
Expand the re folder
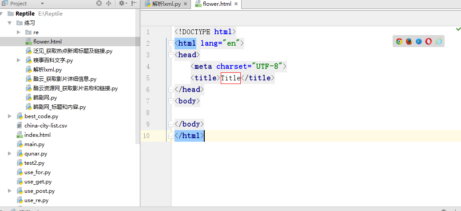tap(18, 32)
